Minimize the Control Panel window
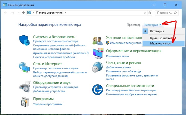 click(154, 5)
